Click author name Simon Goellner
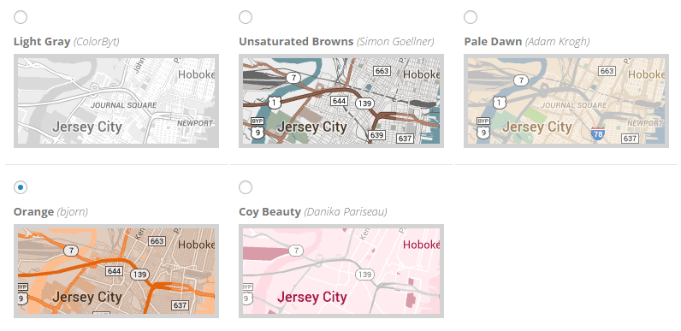The height and width of the screenshot is (331, 681). [395, 42]
